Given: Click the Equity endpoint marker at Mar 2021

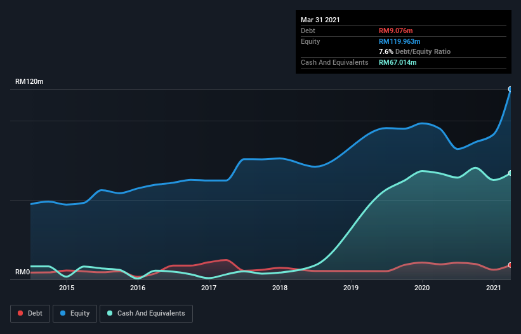Looking at the screenshot, I should (x=510, y=89).
